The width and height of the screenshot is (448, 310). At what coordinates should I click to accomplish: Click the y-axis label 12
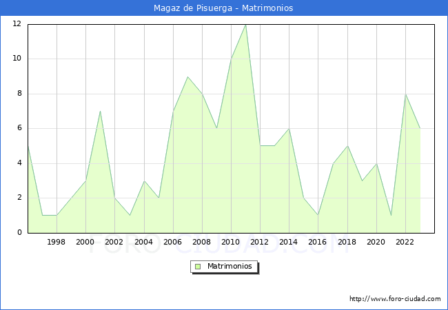[x=17, y=24]
